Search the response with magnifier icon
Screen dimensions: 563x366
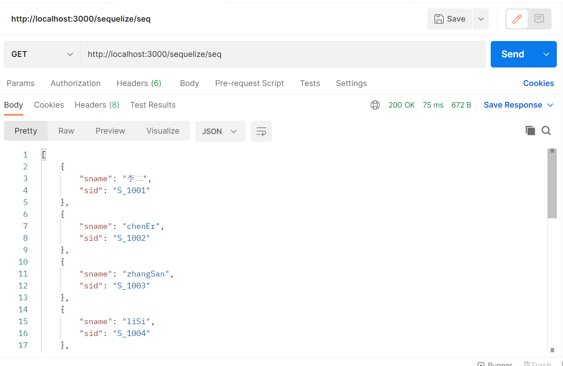[546, 131]
